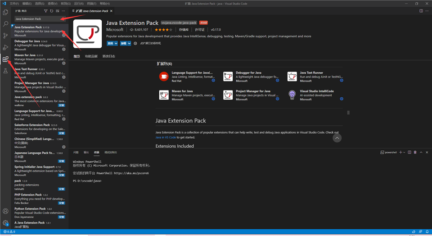The width and height of the screenshot is (432, 236).
Task: Switch to the Problems panel tab
Action: click(x=76, y=152)
